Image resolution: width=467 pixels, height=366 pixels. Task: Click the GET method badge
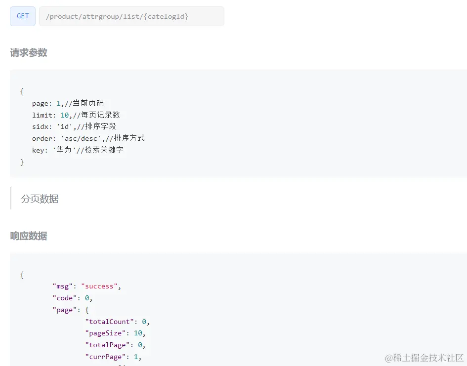[x=23, y=16]
